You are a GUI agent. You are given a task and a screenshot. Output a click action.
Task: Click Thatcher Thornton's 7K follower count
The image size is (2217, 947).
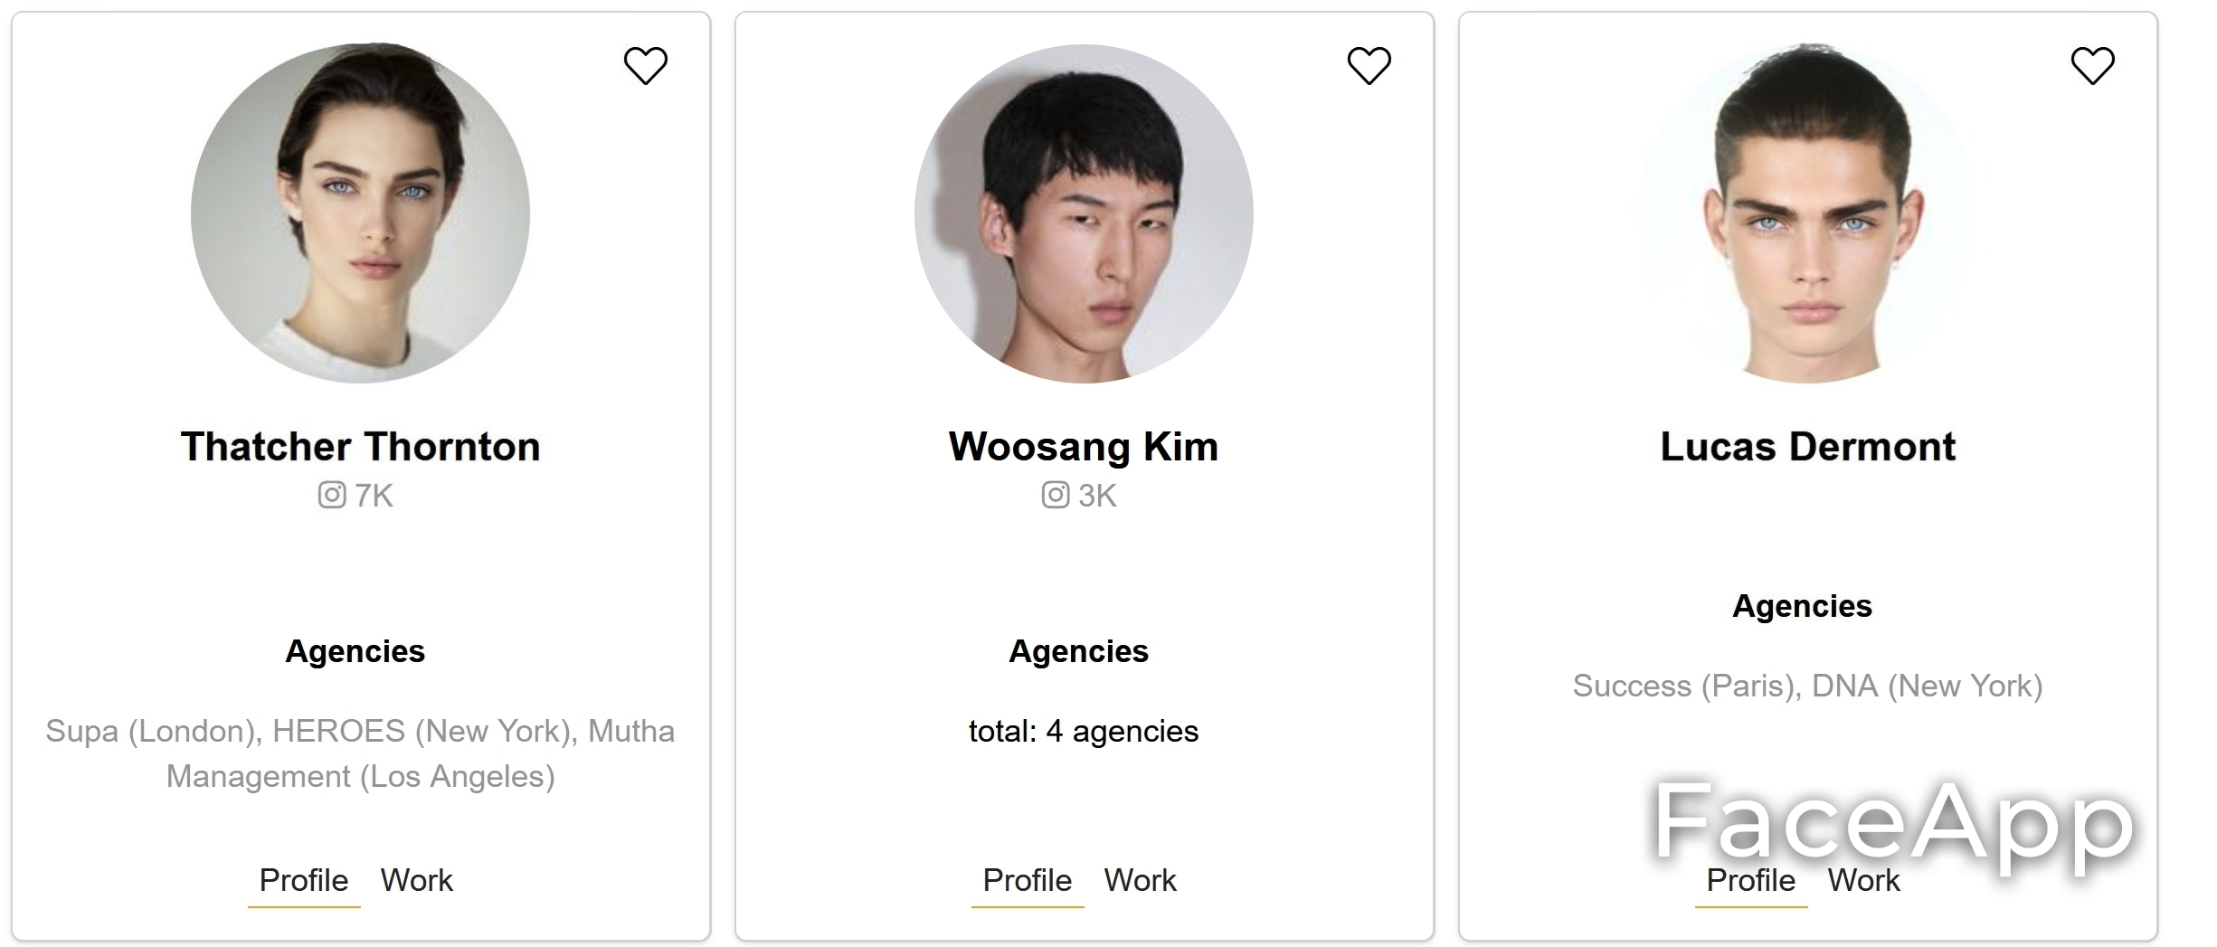tap(374, 496)
